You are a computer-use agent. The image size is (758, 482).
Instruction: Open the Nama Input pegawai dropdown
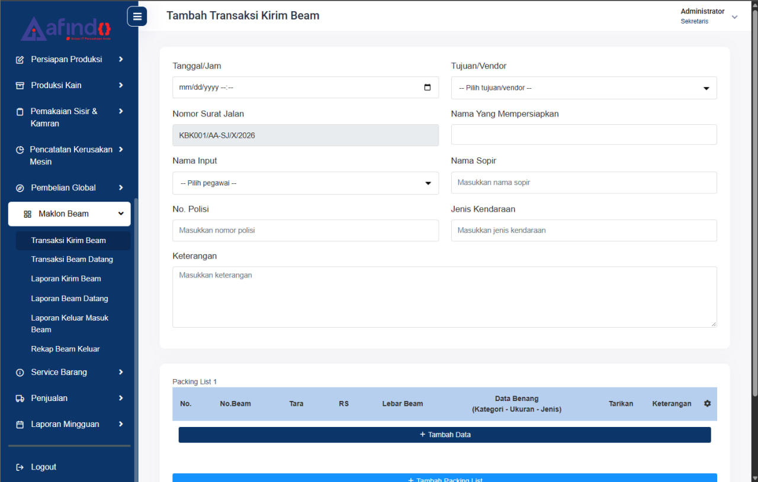coord(306,183)
